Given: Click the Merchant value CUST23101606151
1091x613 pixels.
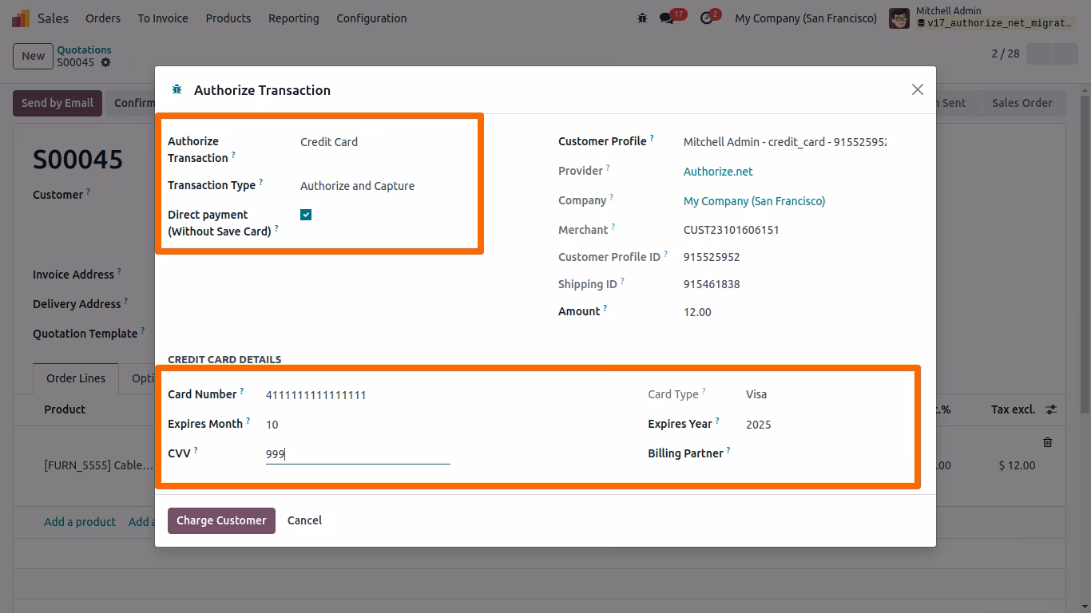Looking at the screenshot, I should [x=732, y=230].
